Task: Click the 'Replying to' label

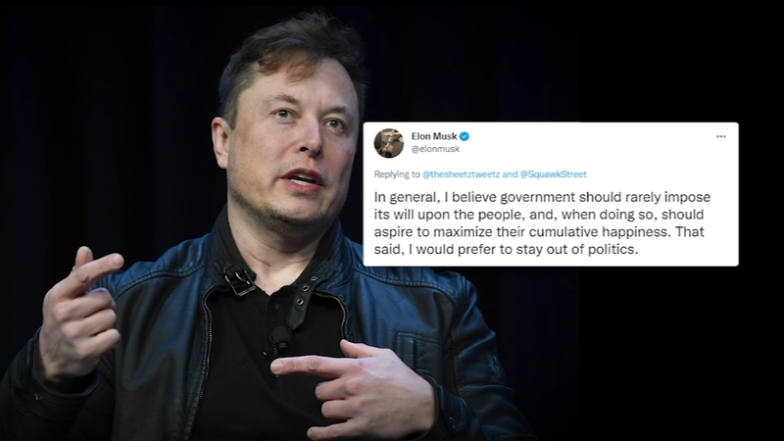Action: point(397,174)
